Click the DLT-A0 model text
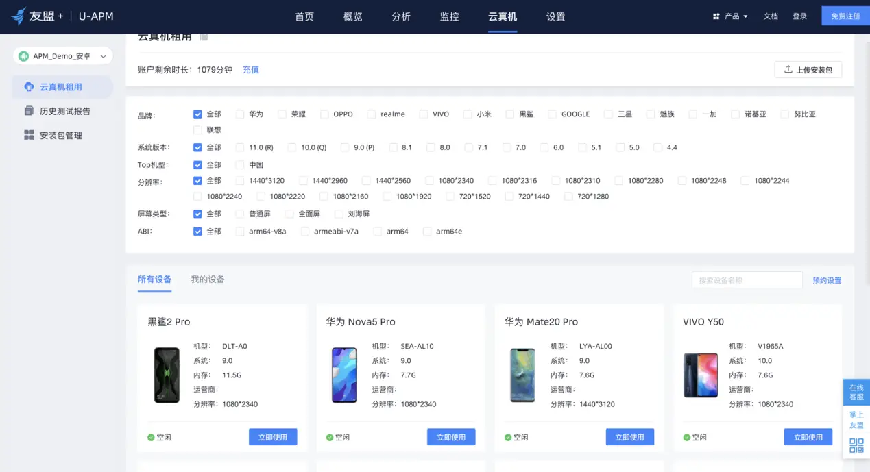 [234, 347]
